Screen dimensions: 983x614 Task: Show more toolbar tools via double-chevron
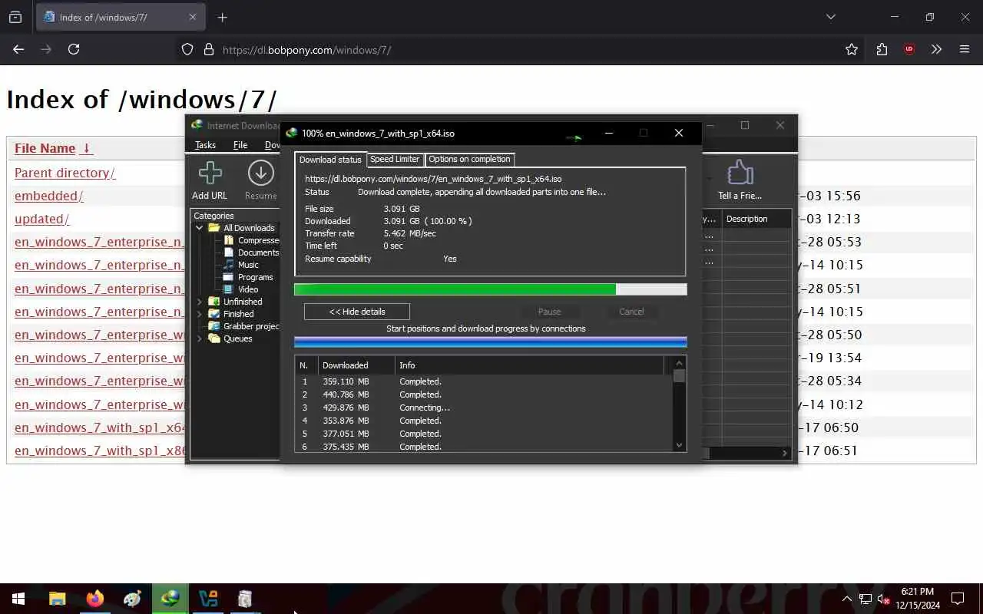pyautogui.click(x=937, y=49)
